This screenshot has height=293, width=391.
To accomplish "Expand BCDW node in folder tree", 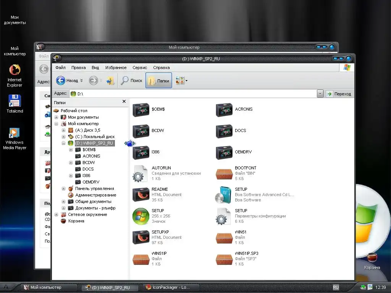I will [x=71, y=163].
